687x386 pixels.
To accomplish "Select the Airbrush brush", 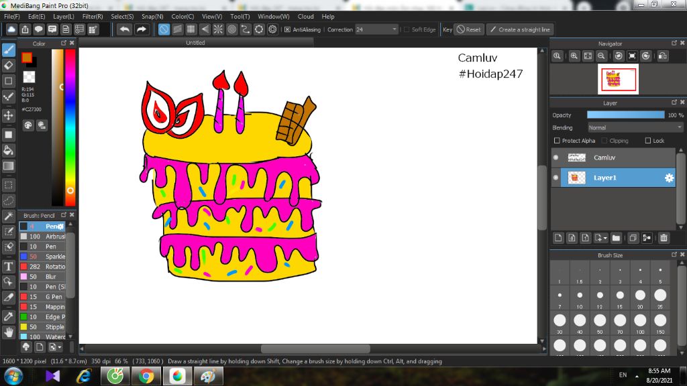I will pos(42,237).
